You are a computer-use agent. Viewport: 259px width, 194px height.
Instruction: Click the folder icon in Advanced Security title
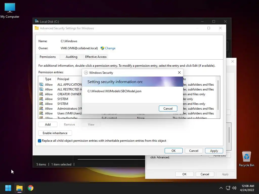[37, 28]
